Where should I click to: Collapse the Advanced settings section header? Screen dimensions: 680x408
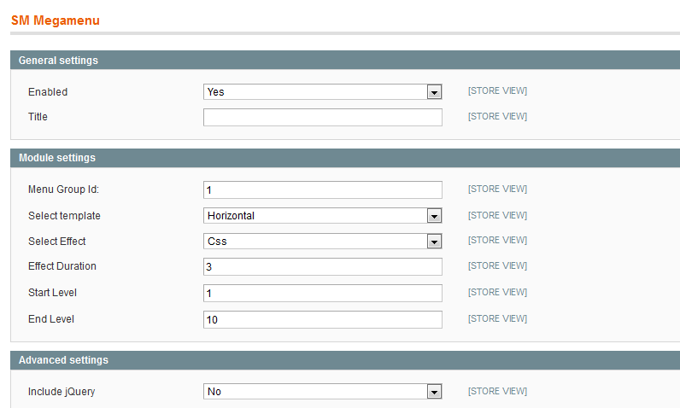click(345, 360)
